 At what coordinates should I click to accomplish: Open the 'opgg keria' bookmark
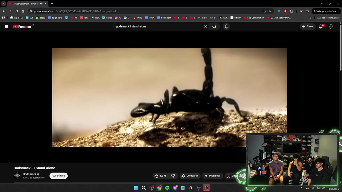tap(55, 18)
